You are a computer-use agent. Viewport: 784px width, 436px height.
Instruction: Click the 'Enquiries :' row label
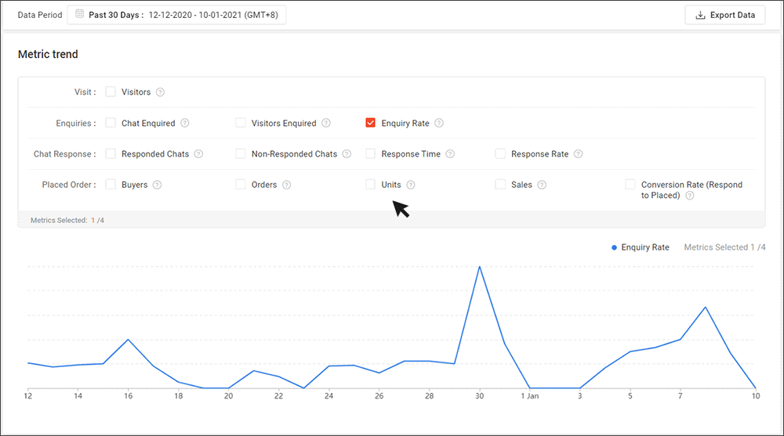[x=76, y=123]
